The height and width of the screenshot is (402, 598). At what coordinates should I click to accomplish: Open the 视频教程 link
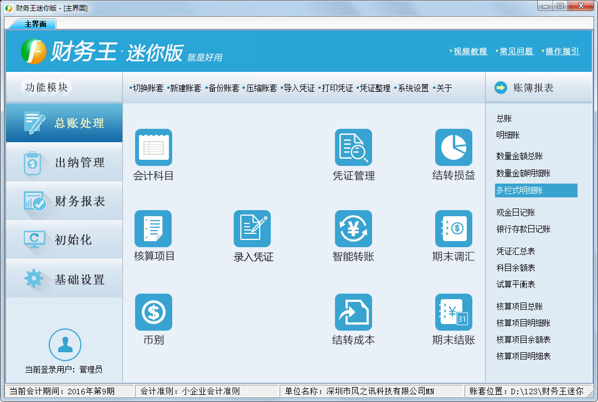pos(470,51)
